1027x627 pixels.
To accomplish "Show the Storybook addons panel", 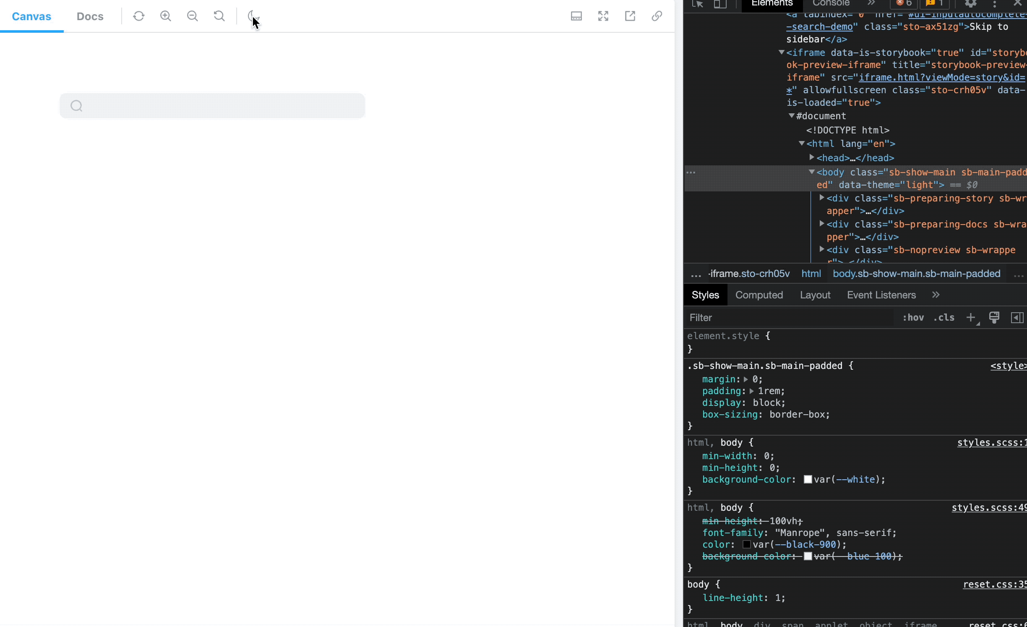I will coord(576,16).
